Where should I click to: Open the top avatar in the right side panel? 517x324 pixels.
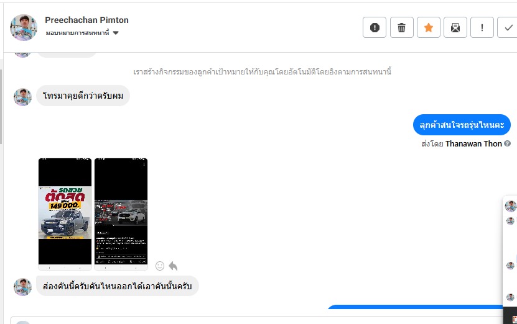(510, 206)
